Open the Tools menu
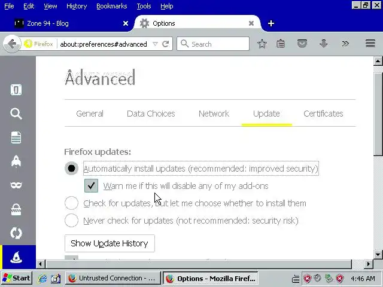The height and width of the screenshot is (287, 383). pyautogui.click(x=144, y=6)
